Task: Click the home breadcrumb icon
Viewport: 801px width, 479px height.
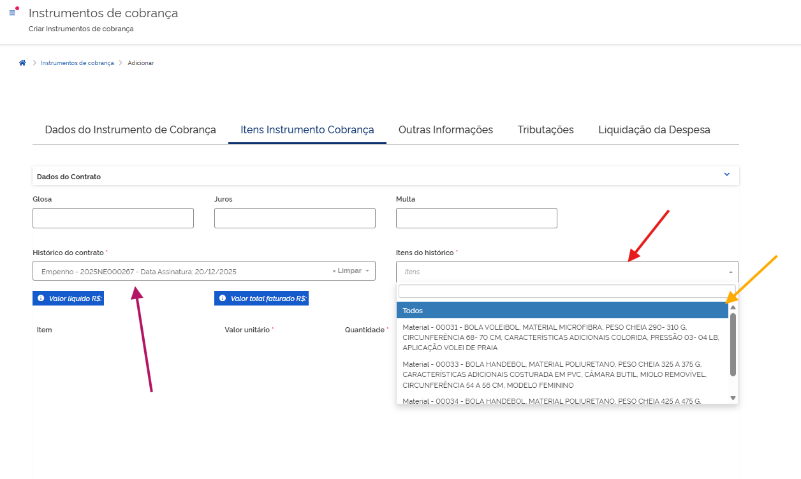Action: (22, 63)
